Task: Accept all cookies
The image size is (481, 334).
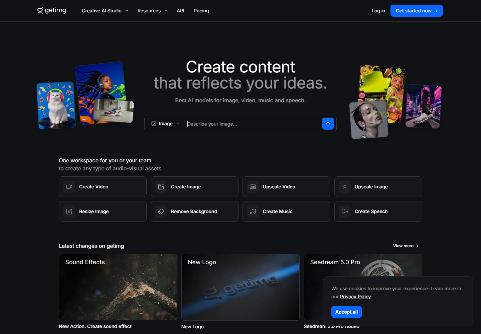Action: coord(346,312)
